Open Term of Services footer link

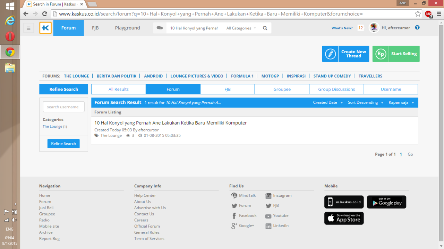tap(149, 239)
